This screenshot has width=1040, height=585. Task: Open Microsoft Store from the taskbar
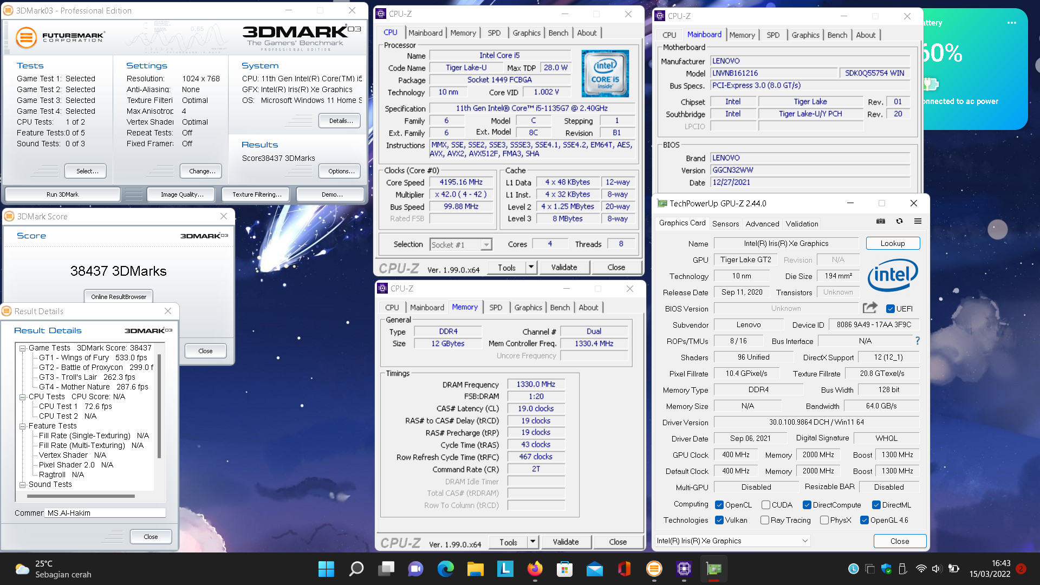click(564, 569)
